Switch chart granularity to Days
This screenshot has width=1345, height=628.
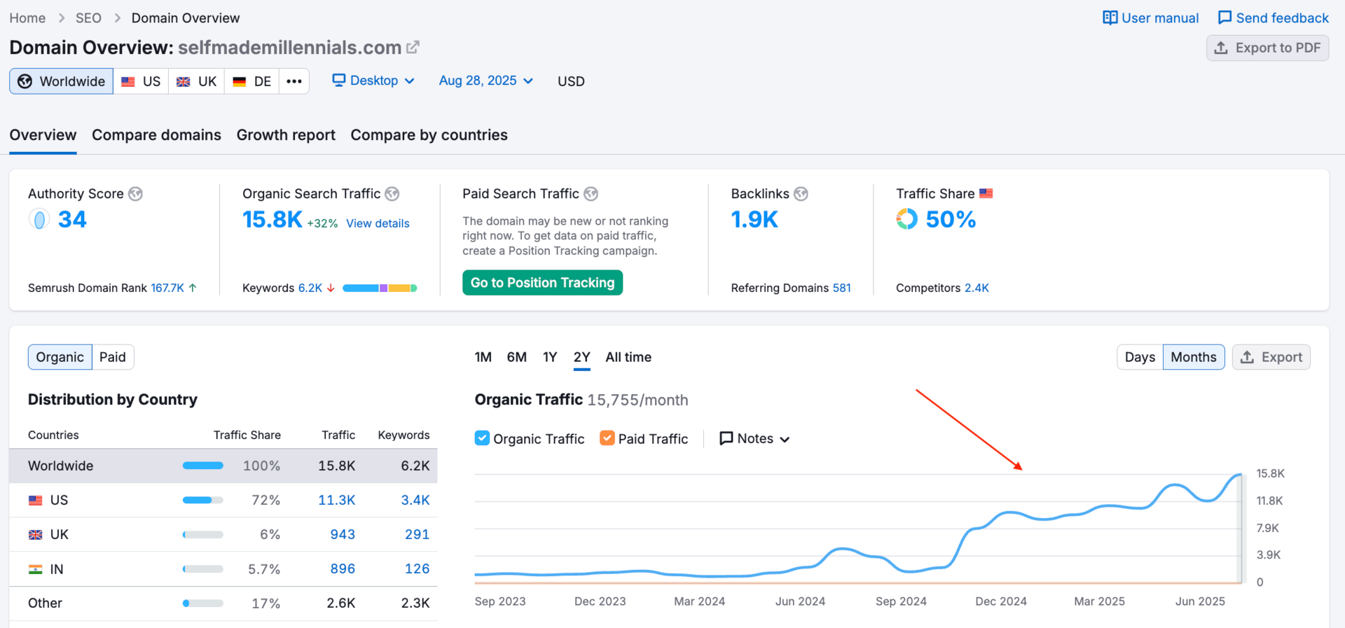1140,357
